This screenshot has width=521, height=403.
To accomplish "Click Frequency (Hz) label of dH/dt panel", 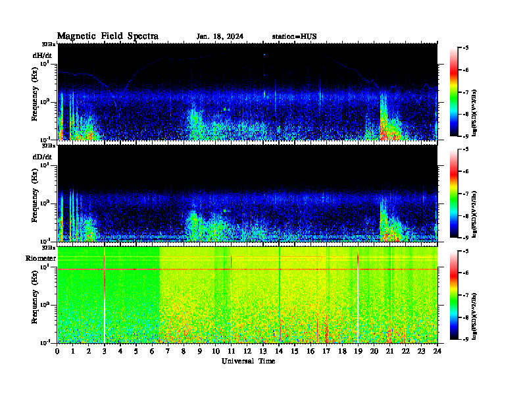I will [x=35, y=94].
